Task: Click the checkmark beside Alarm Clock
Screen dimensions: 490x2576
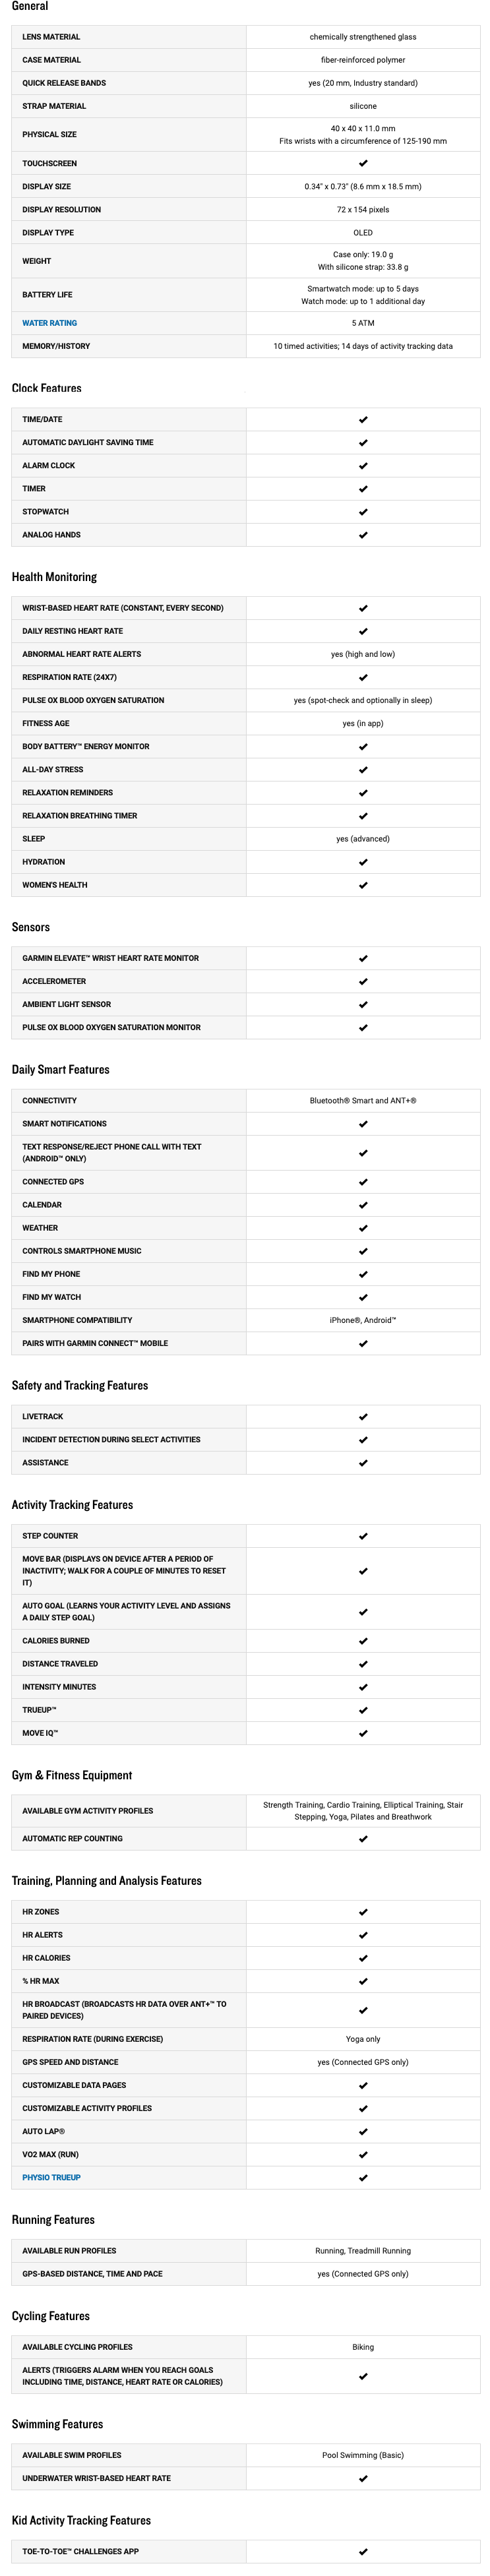Action: click(x=363, y=466)
